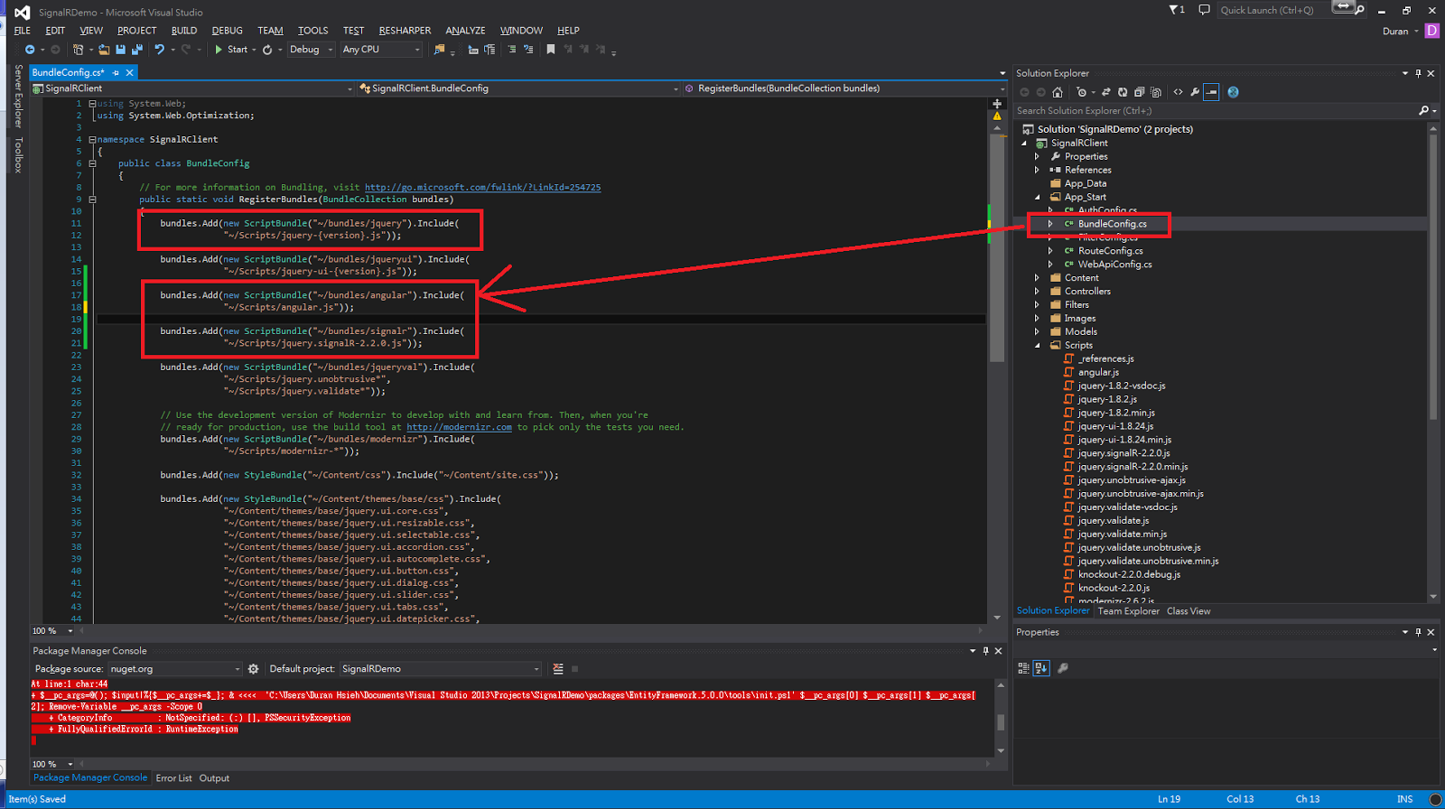Screen dimensions: 1445x809
Task: Toggle auto-hide pin on Solution Explorer
Action: (1418, 73)
